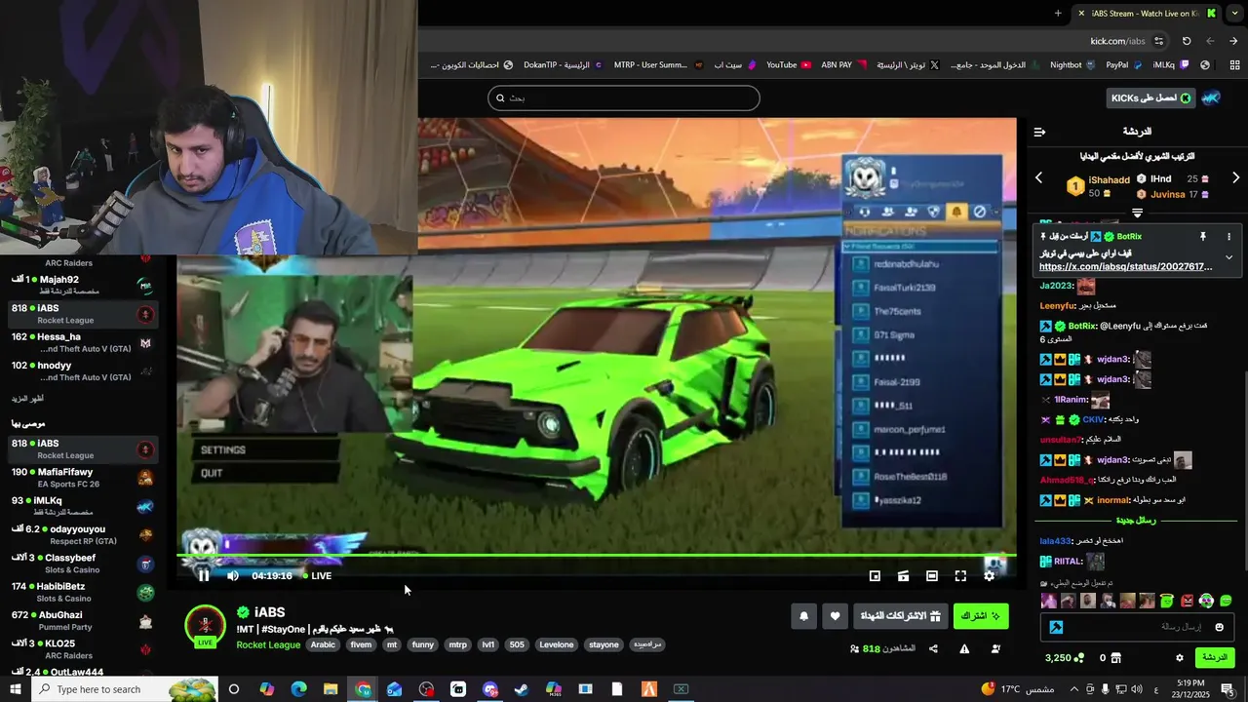Open gifted subscriptions button
The height and width of the screenshot is (702, 1248).
tap(900, 616)
